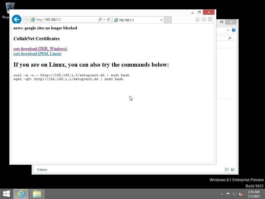265x199 pixels.
Task: Open the Windows Start button
Action: 6,194
